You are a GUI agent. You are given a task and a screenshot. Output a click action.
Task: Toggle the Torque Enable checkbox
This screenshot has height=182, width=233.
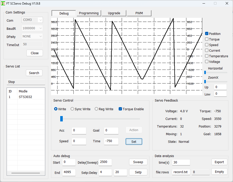[x=120, y=109]
